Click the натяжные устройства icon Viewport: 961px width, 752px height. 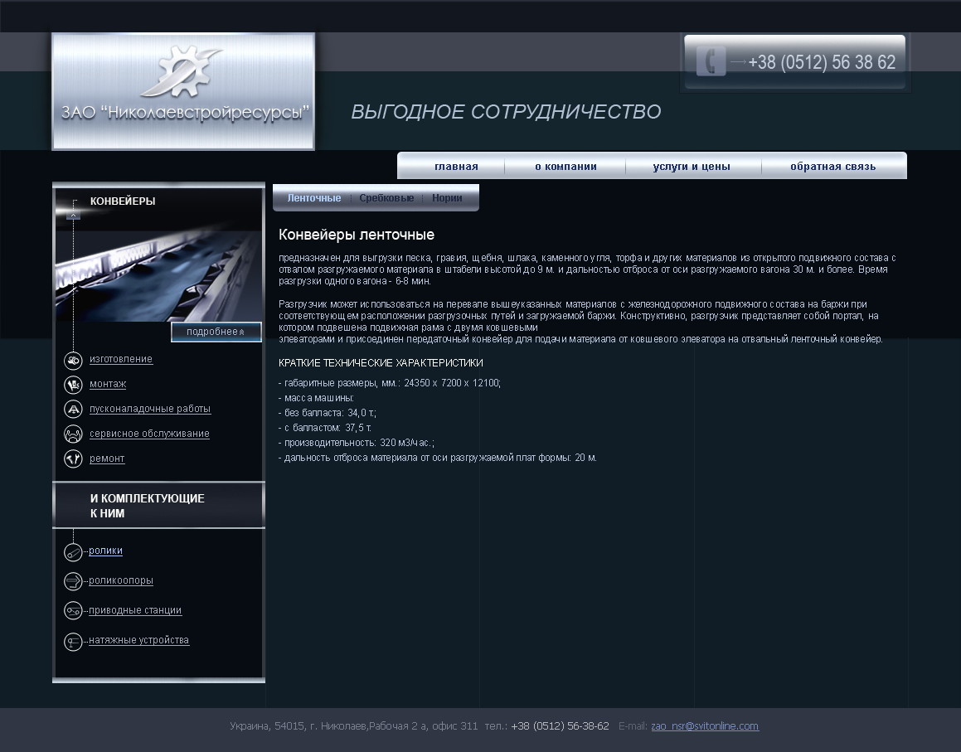(73, 641)
